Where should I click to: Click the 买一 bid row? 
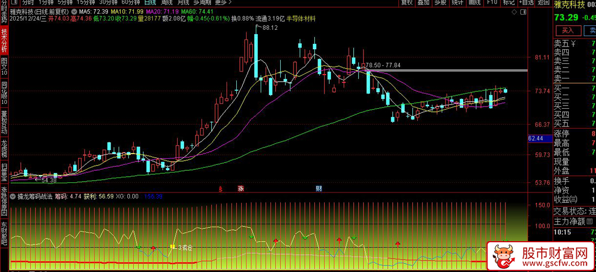(575, 88)
